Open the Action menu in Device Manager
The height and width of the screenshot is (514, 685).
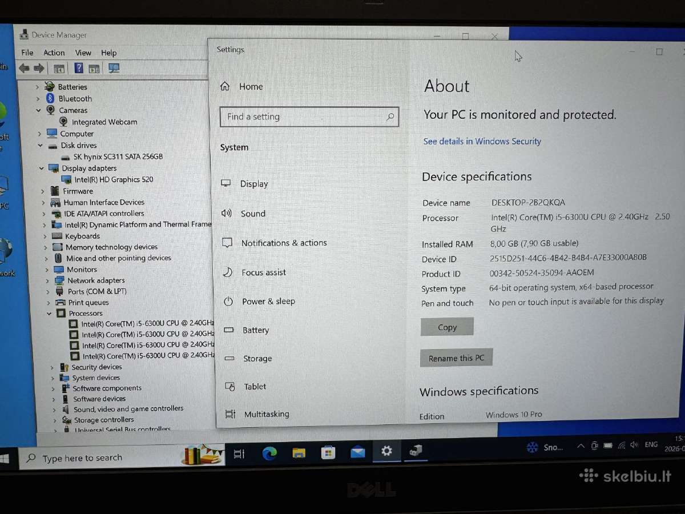[x=54, y=53]
